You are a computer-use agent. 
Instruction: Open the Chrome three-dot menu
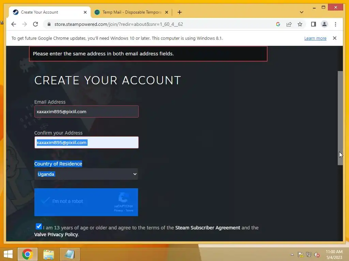pos(335,24)
